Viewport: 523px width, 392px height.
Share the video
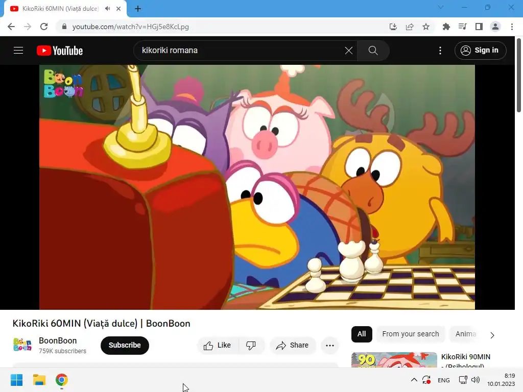[293, 346]
